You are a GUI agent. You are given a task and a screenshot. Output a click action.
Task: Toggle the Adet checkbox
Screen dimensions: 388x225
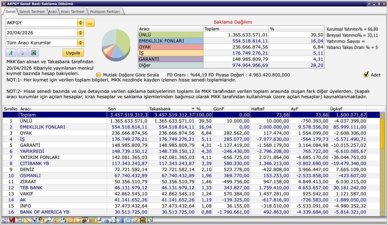click(x=366, y=75)
